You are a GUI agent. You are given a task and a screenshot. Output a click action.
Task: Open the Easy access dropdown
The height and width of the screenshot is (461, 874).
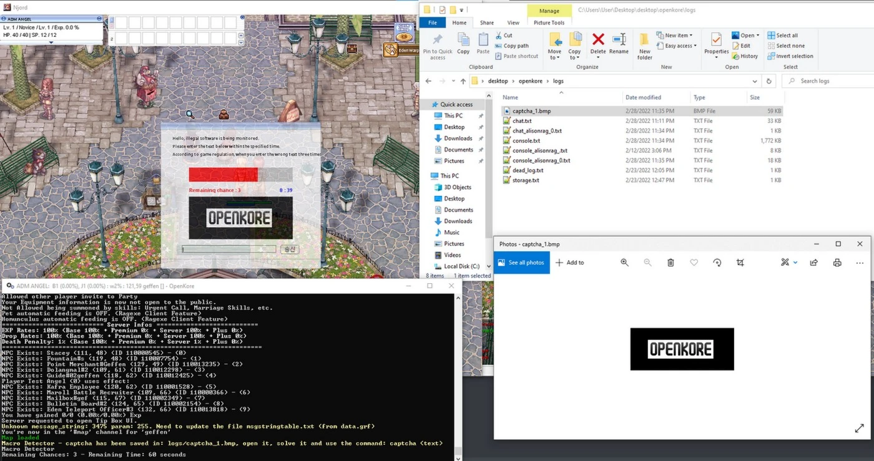679,46
